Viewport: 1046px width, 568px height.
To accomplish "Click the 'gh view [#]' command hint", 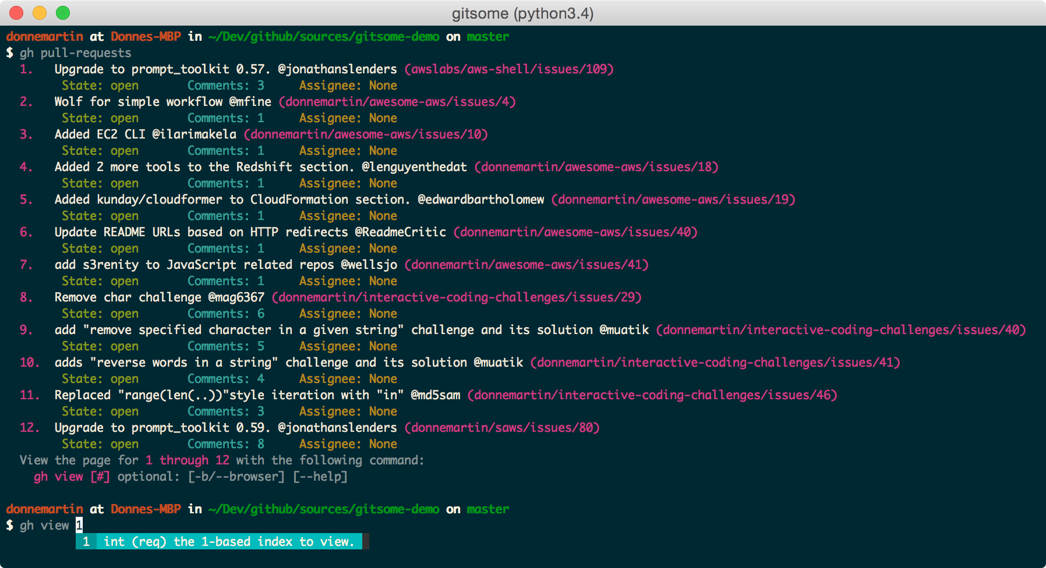I will [72, 477].
